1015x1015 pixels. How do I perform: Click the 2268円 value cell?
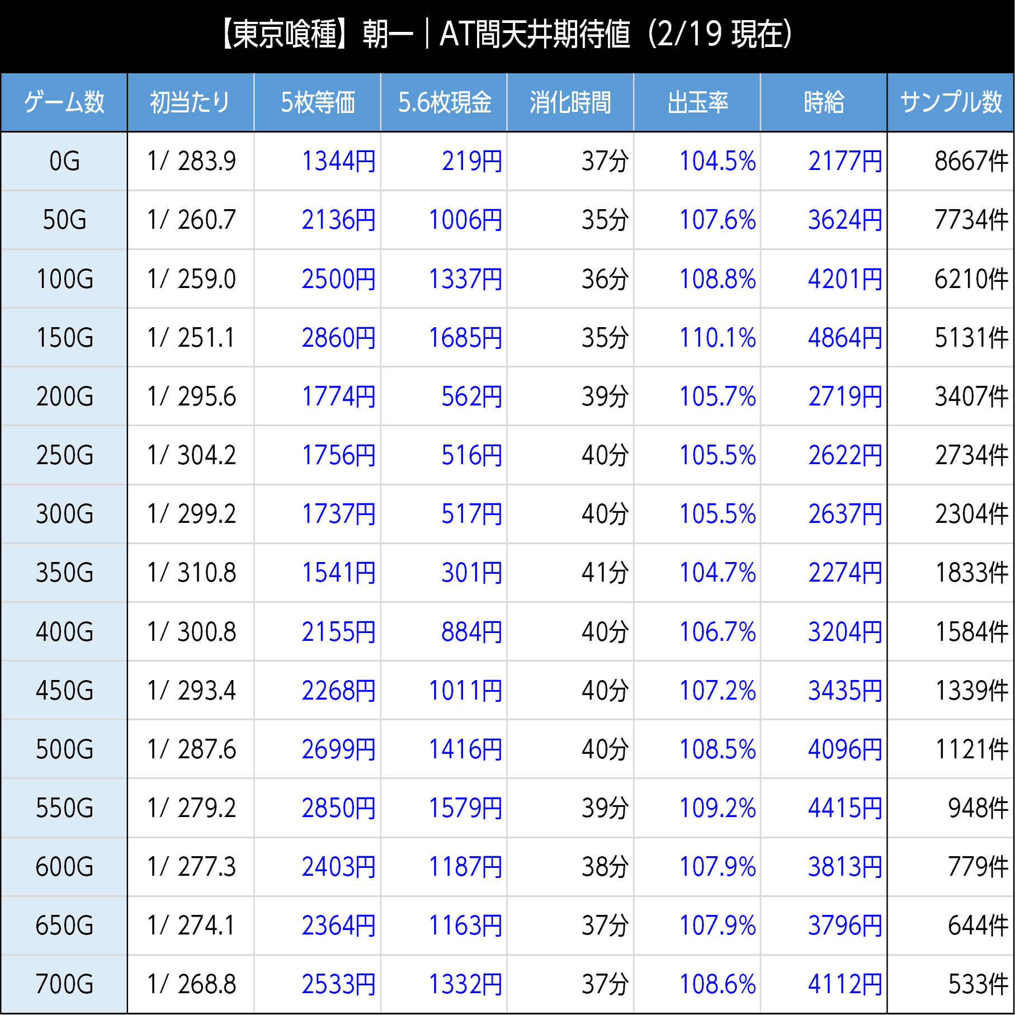coord(318,691)
